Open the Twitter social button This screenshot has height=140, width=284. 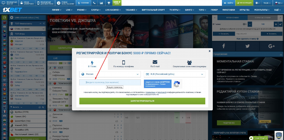247,46
